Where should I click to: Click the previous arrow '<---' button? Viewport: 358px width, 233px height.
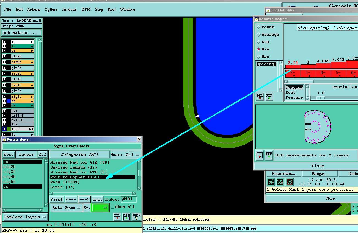[71, 199]
